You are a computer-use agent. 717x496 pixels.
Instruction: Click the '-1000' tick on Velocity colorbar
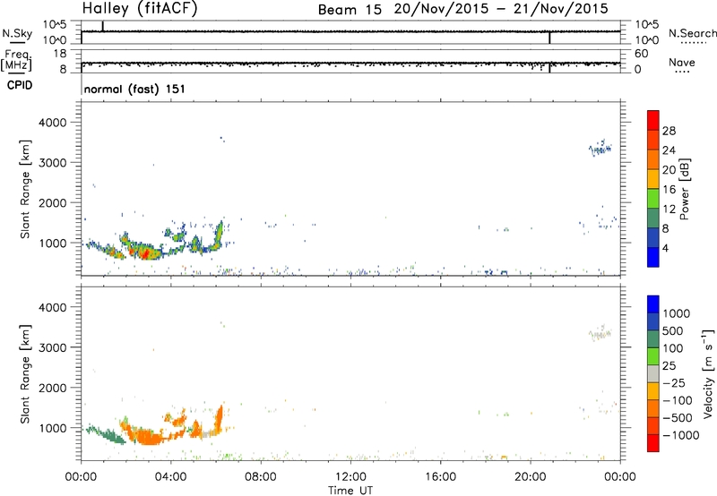click(681, 435)
